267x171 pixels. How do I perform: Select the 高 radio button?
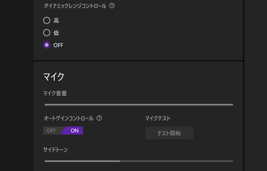coord(47,21)
